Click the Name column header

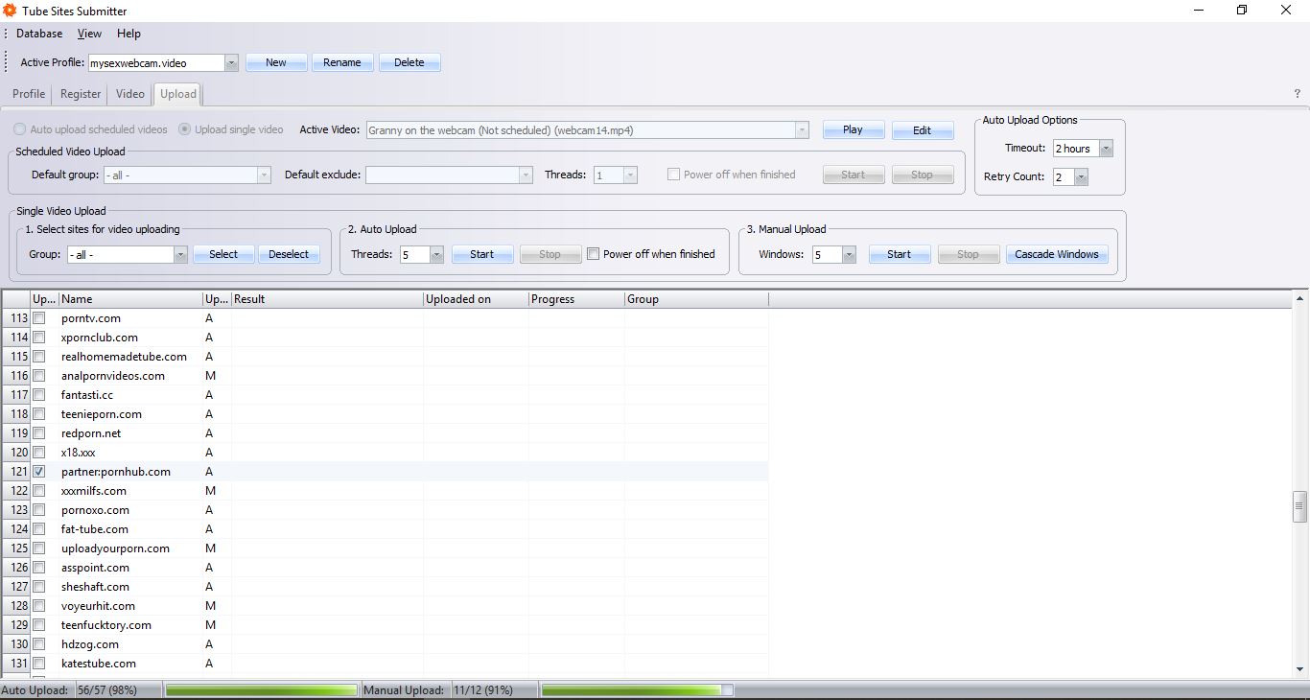[x=130, y=299]
